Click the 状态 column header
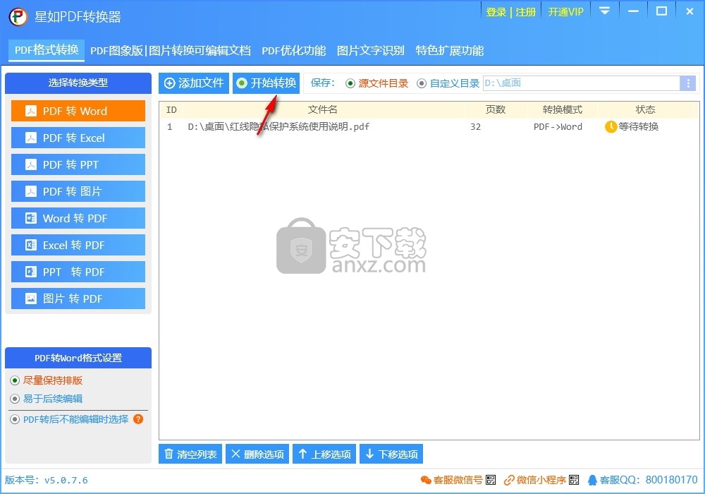This screenshot has width=705, height=494. (645, 110)
